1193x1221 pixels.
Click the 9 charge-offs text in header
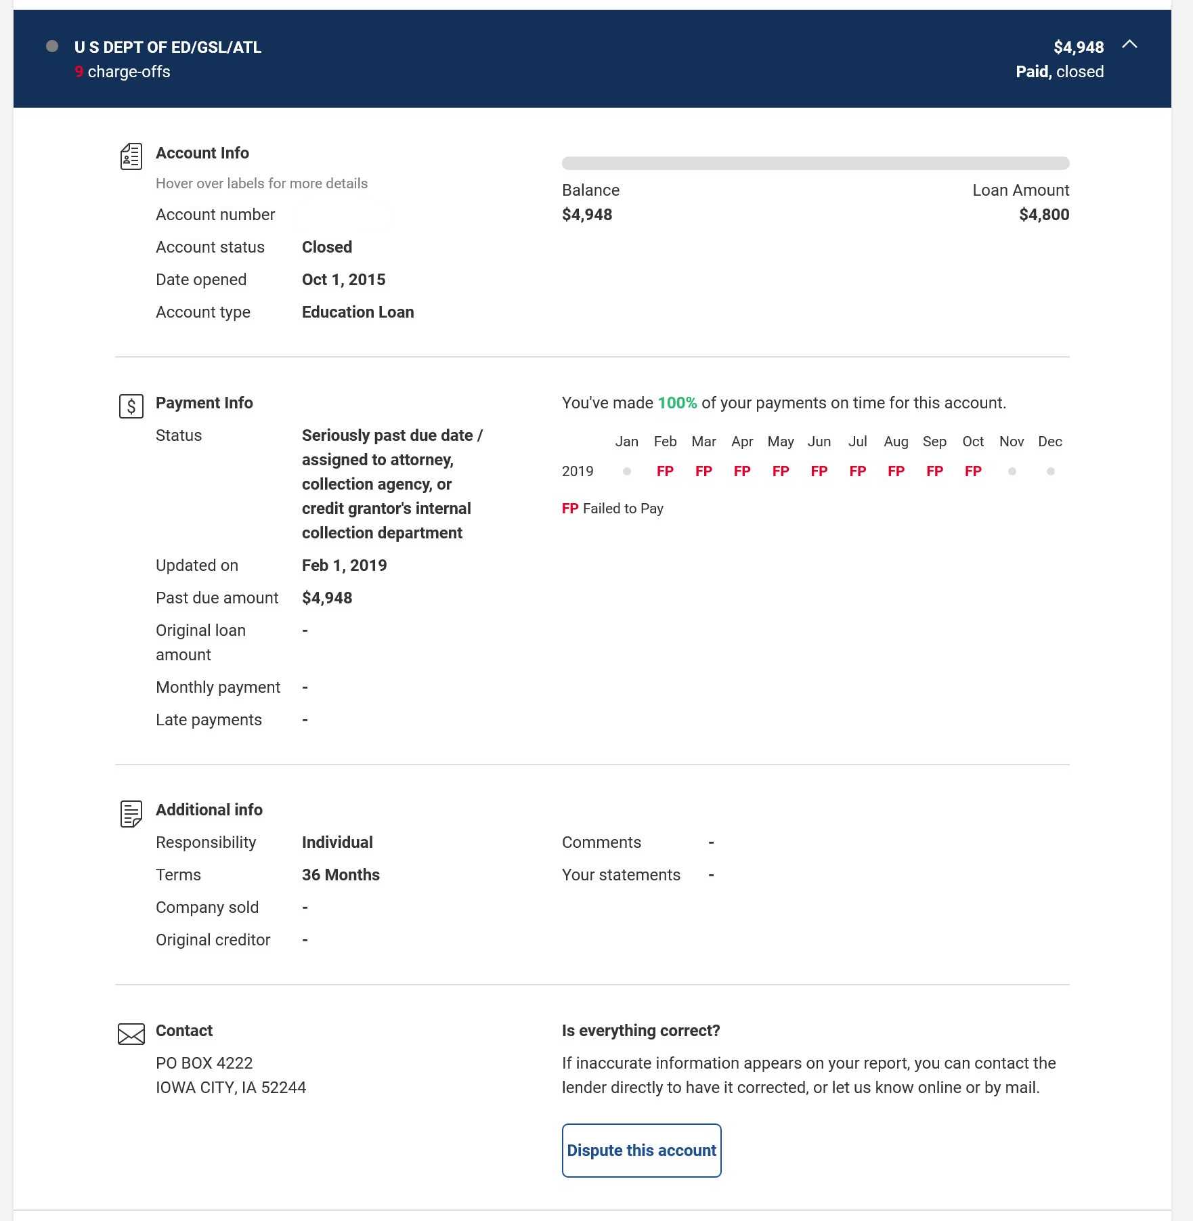123,72
